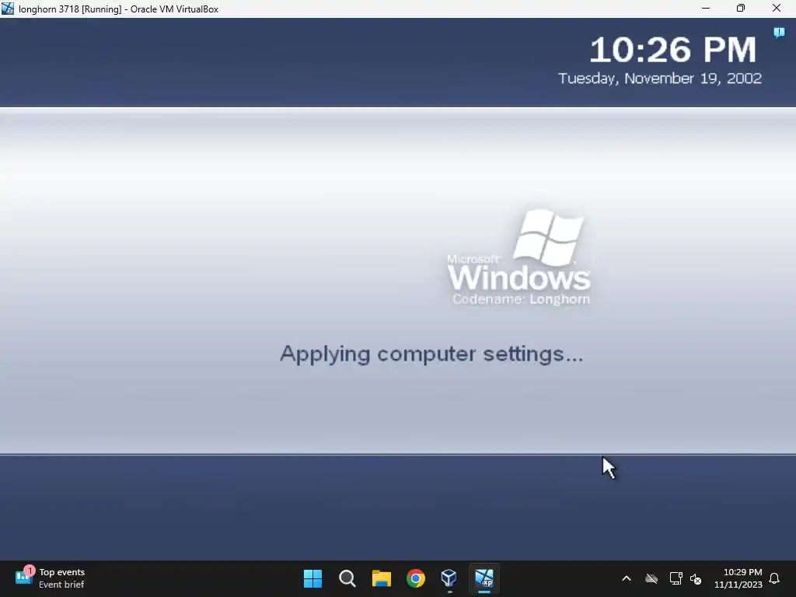Click the Windows Longhorn logo
Screen dimensions: 796x597
pyautogui.click(x=518, y=257)
